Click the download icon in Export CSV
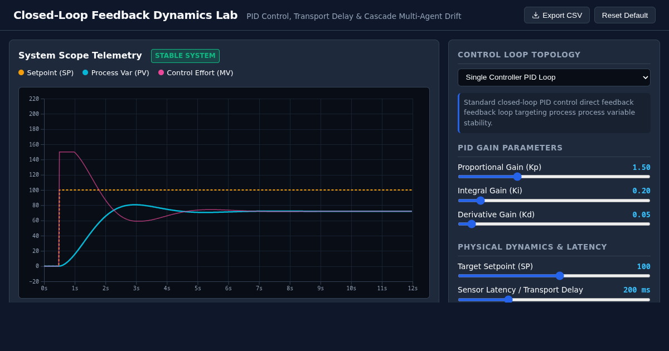This screenshot has height=351, width=669. 536,15
